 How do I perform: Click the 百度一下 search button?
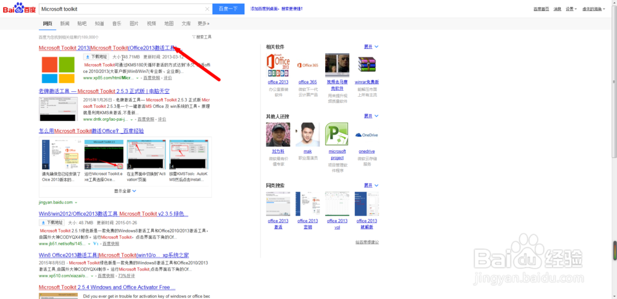click(228, 9)
